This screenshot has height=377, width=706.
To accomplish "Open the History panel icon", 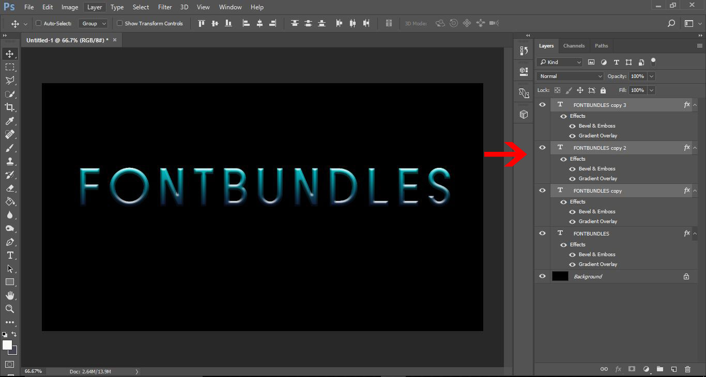I will click(524, 51).
